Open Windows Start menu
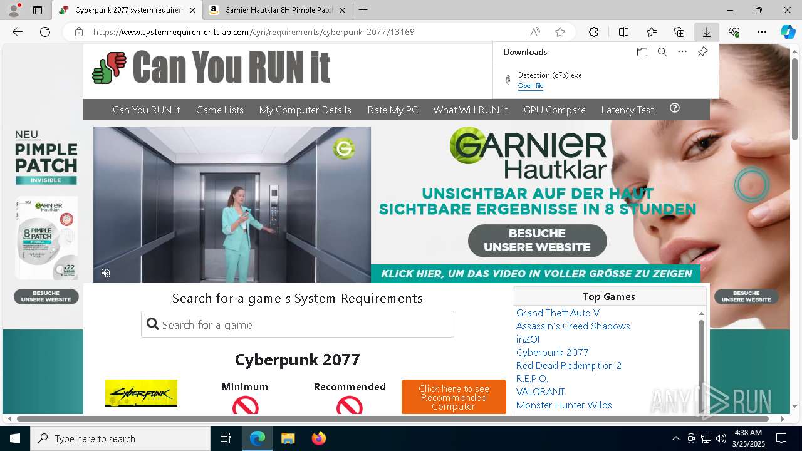 click(15, 438)
